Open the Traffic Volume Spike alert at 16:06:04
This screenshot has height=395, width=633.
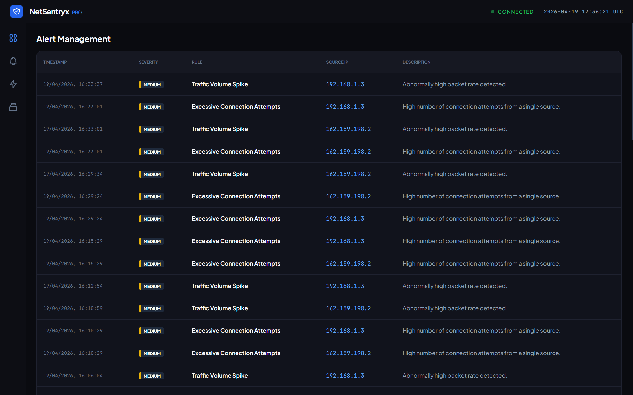click(220, 376)
